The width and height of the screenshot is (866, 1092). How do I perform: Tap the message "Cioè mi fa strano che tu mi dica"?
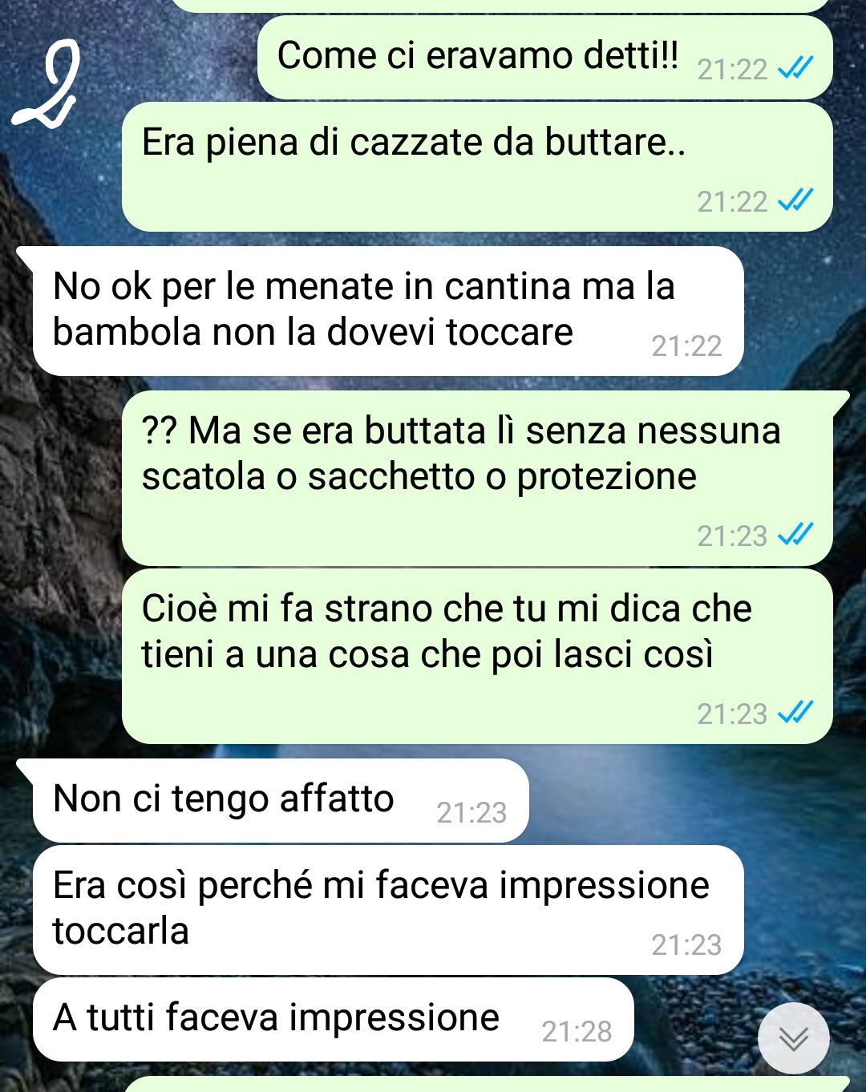click(477, 657)
